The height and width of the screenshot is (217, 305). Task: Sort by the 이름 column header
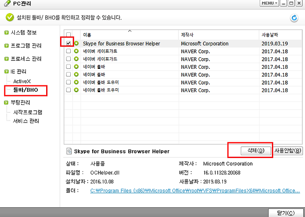click(130, 35)
